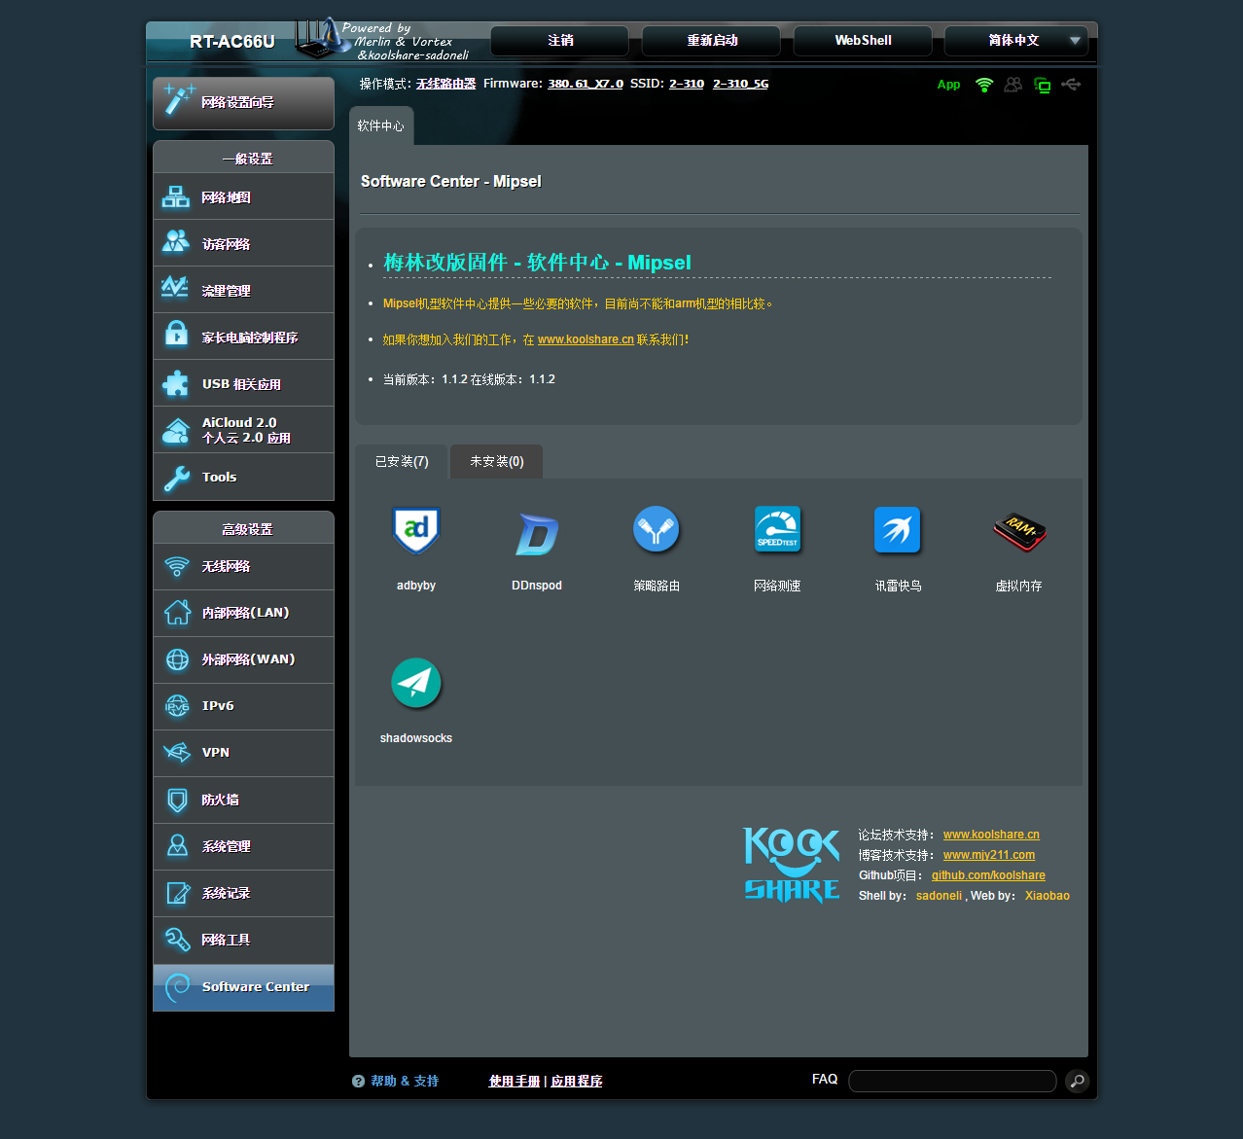Click the wireless signal status icon
This screenshot has width=1243, height=1139.
point(984,85)
